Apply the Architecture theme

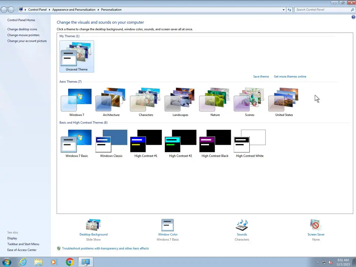[x=111, y=102]
